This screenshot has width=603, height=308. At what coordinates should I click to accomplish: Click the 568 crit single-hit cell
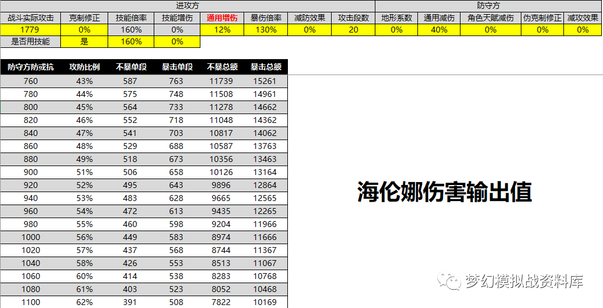click(177, 250)
